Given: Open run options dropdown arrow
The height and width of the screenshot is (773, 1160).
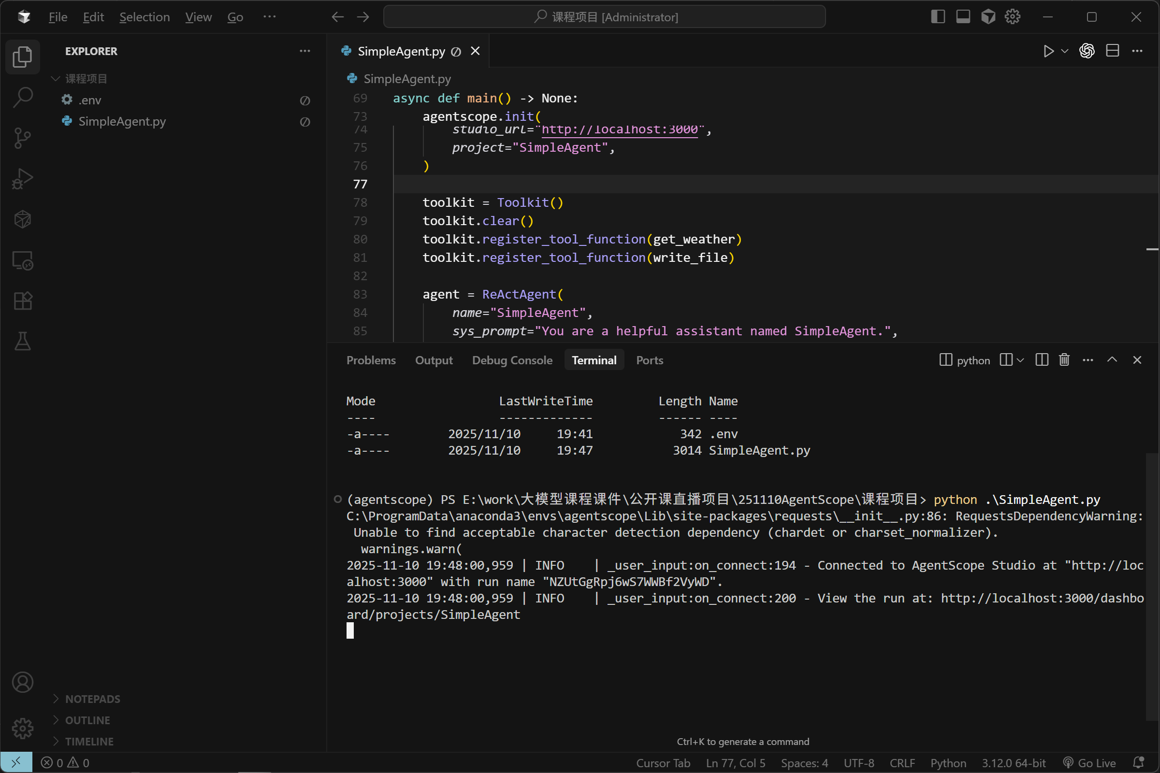Looking at the screenshot, I should click(x=1065, y=51).
